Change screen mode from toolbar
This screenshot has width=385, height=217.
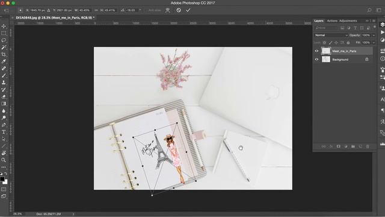[4, 196]
